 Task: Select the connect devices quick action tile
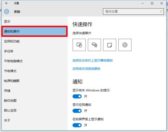click(94, 45)
